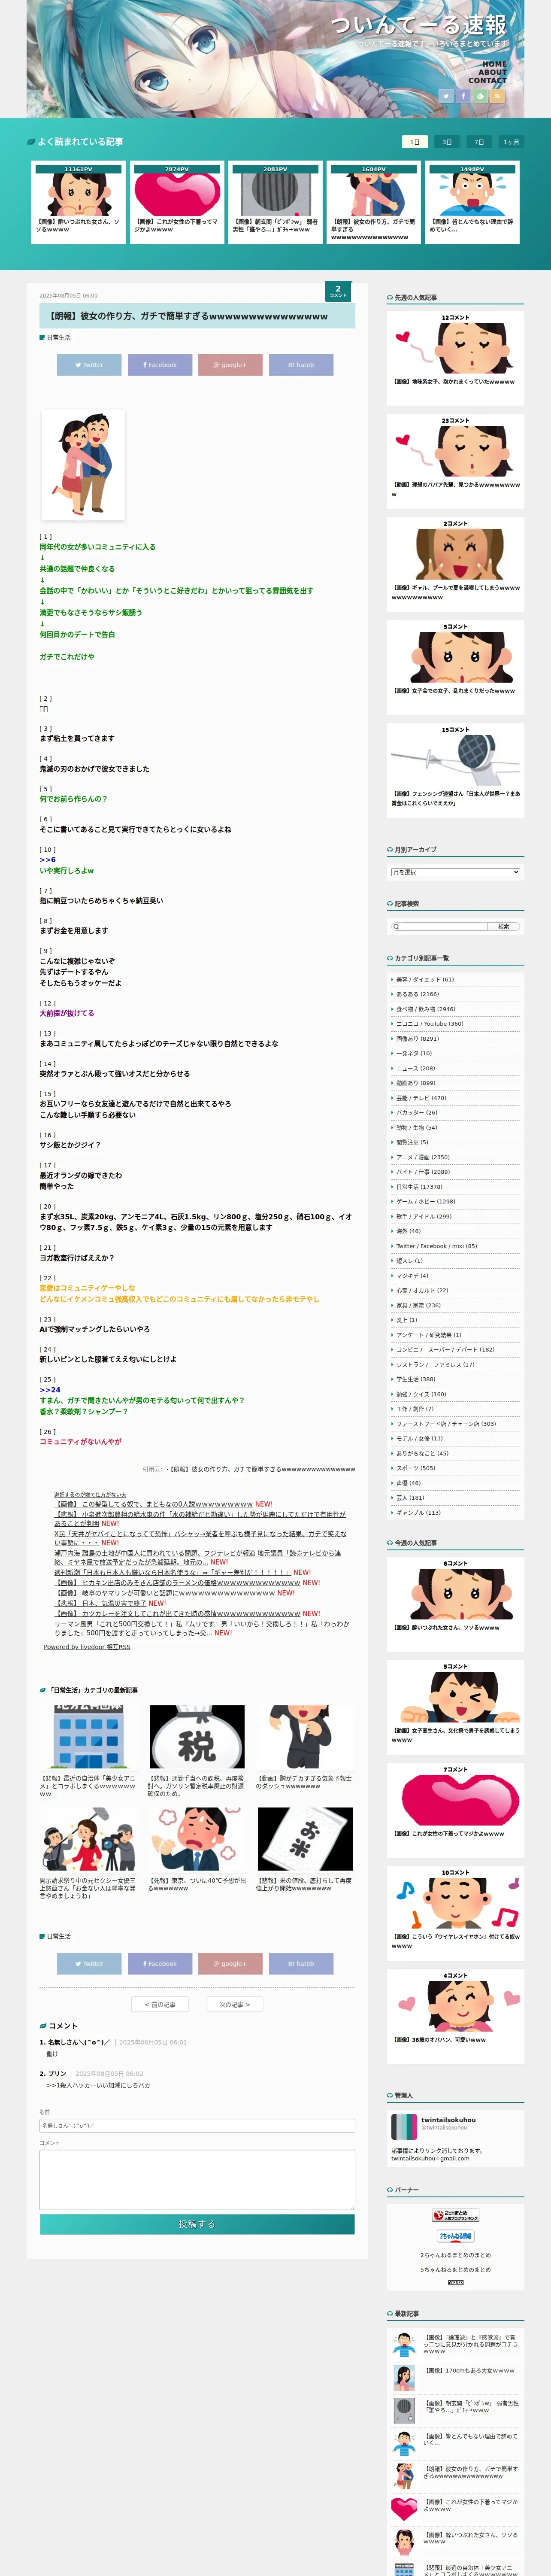Click the orange RSS feed icon in header
This screenshot has height=2576, width=551.
tap(497, 96)
